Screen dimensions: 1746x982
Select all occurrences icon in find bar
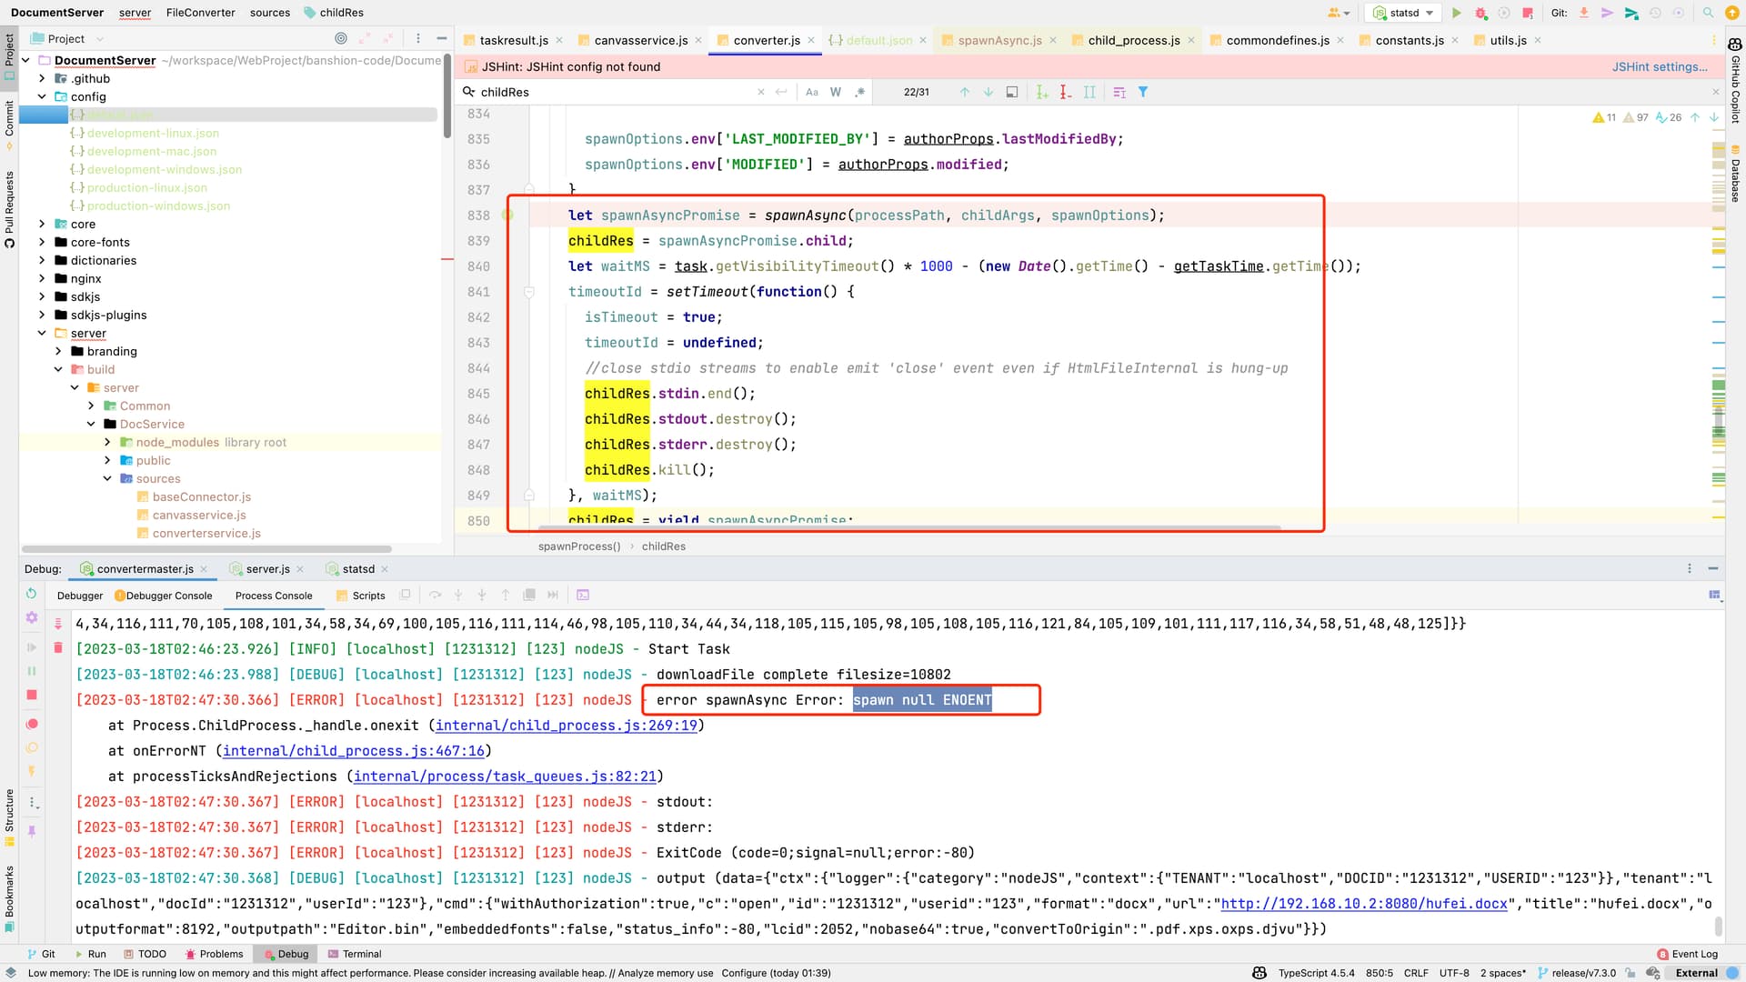pyautogui.click(x=1089, y=92)
